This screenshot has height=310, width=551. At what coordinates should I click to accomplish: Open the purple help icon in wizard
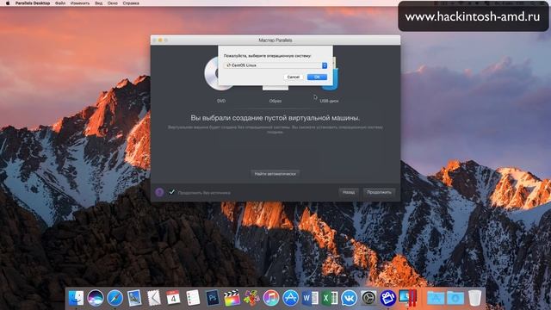tap(159, 192)
